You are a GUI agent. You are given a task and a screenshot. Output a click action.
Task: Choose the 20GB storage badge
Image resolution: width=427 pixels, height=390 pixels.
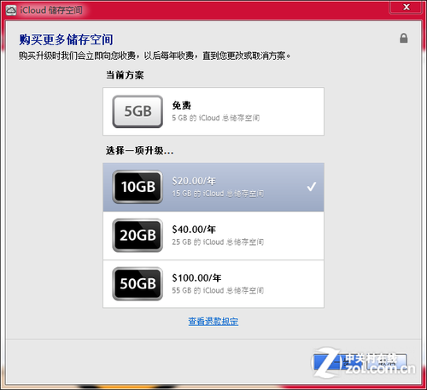[137, 236]
